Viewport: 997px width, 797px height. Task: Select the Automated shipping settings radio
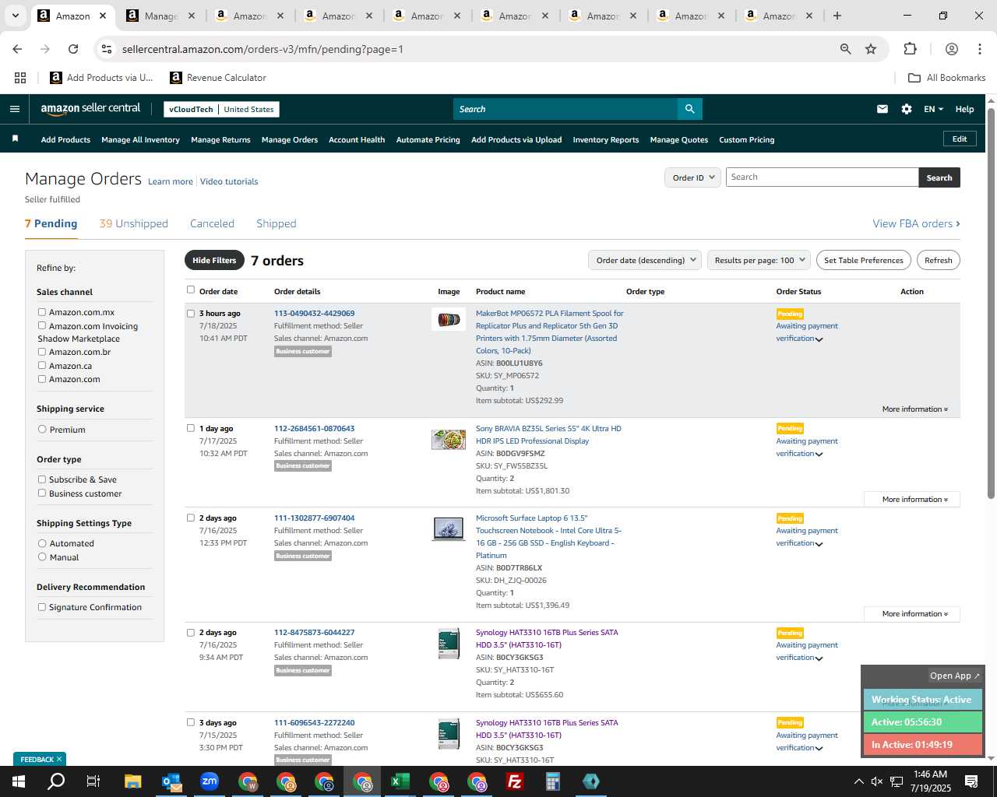(42, 543)
